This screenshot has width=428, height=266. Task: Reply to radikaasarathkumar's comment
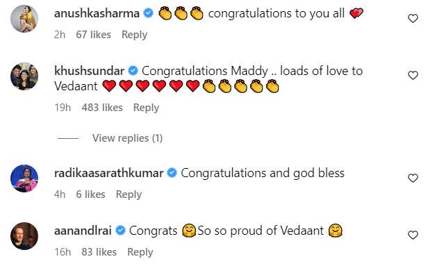(x=129, y=194)
